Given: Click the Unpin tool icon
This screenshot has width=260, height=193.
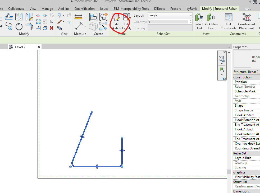Looking at the screenshot, I should (52, 15).
